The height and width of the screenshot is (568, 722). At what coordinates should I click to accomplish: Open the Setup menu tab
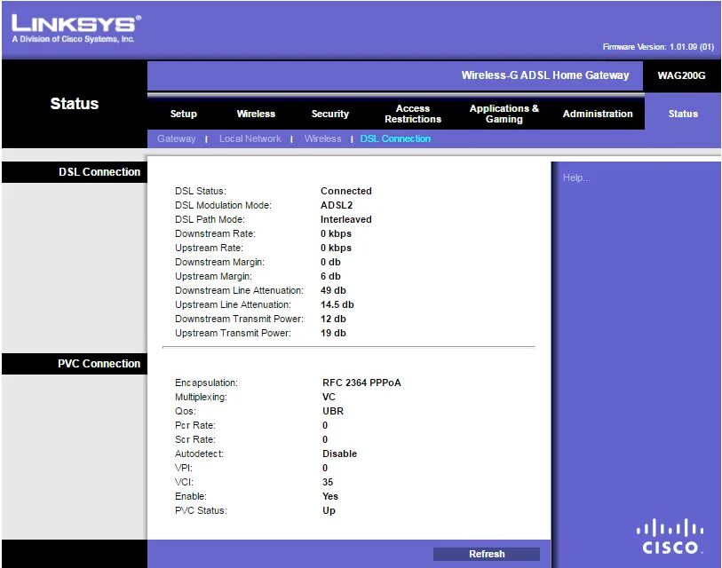pyautogui.click(x=183, y=114)
